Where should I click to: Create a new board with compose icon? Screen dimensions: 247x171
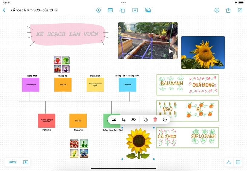(x=240, y=10)
